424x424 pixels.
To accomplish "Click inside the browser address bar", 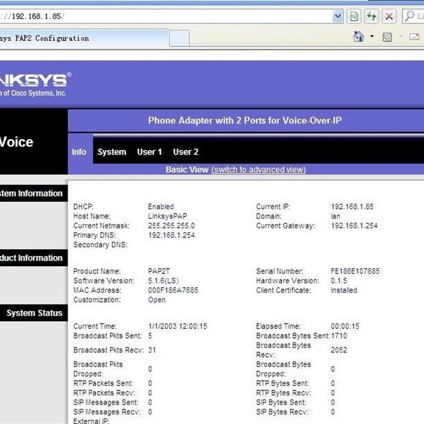I will point(159,16).
